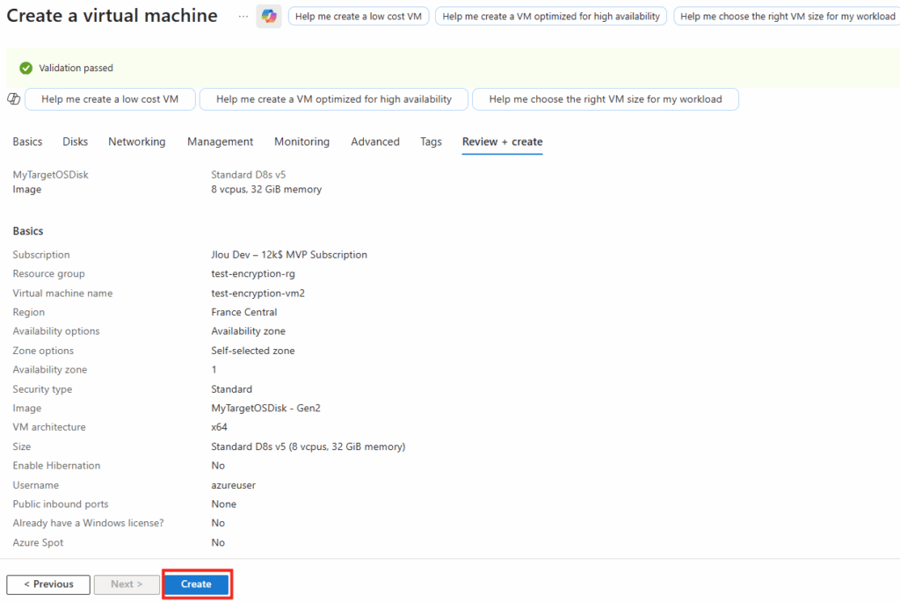
Task: Open the Monitoring tab
Action: coord(301,141)
